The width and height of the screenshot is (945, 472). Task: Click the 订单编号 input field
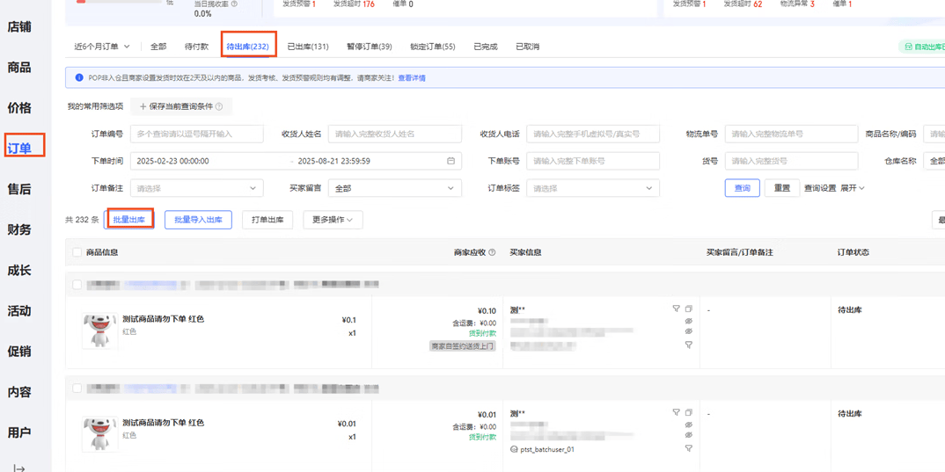click(196, 134)
